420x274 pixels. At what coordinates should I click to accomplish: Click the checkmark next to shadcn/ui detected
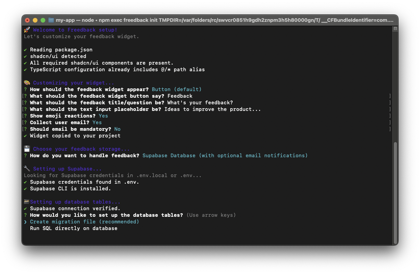coord(25,56)
